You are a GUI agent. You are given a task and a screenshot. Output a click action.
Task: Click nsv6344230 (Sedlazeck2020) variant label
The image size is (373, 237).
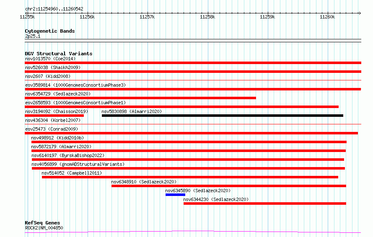click(216, 199)
